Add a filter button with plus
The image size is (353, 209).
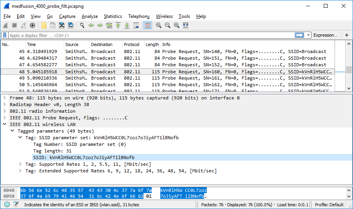click(x=347, y=35)
